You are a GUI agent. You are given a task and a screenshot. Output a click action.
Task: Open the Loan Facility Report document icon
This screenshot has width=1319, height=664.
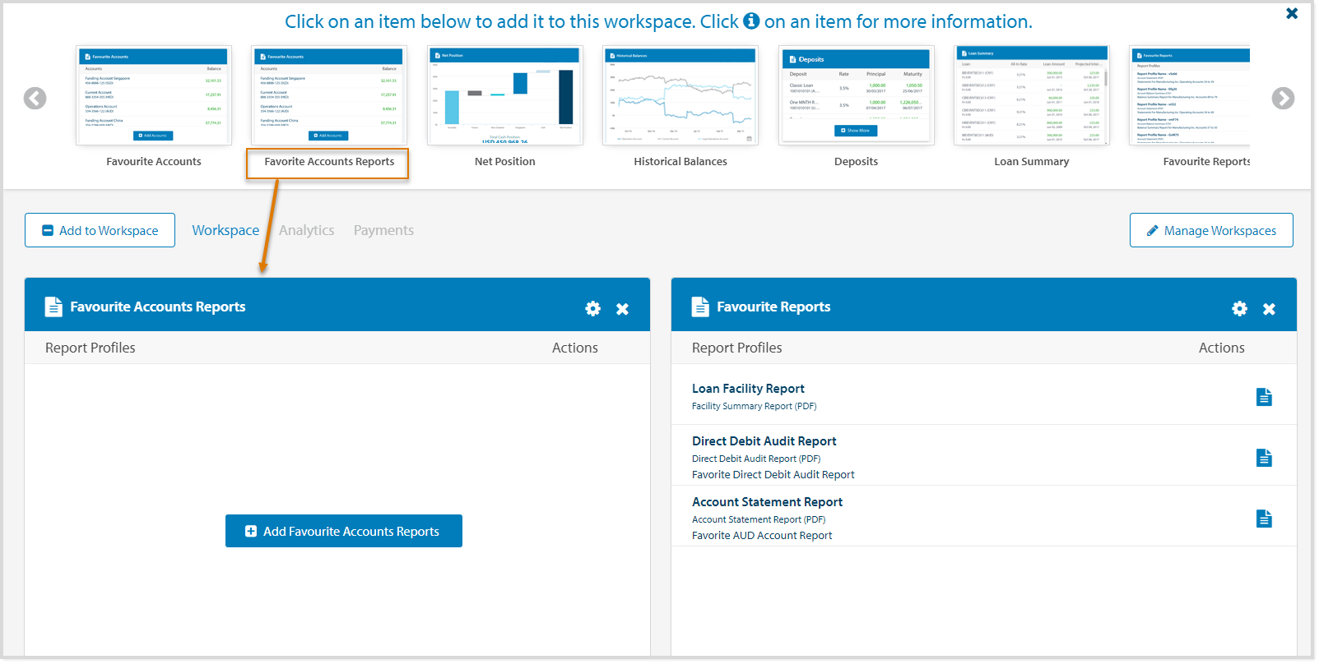click(1264, 398)
